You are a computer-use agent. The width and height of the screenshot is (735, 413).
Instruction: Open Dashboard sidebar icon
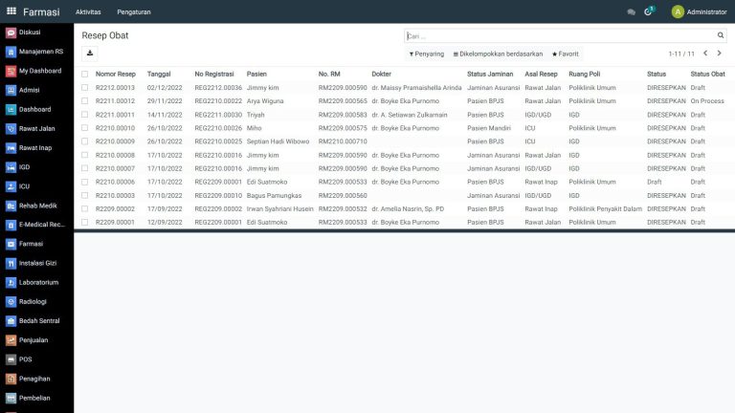11,110
